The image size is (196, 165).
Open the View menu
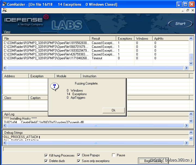pos(7,32)
